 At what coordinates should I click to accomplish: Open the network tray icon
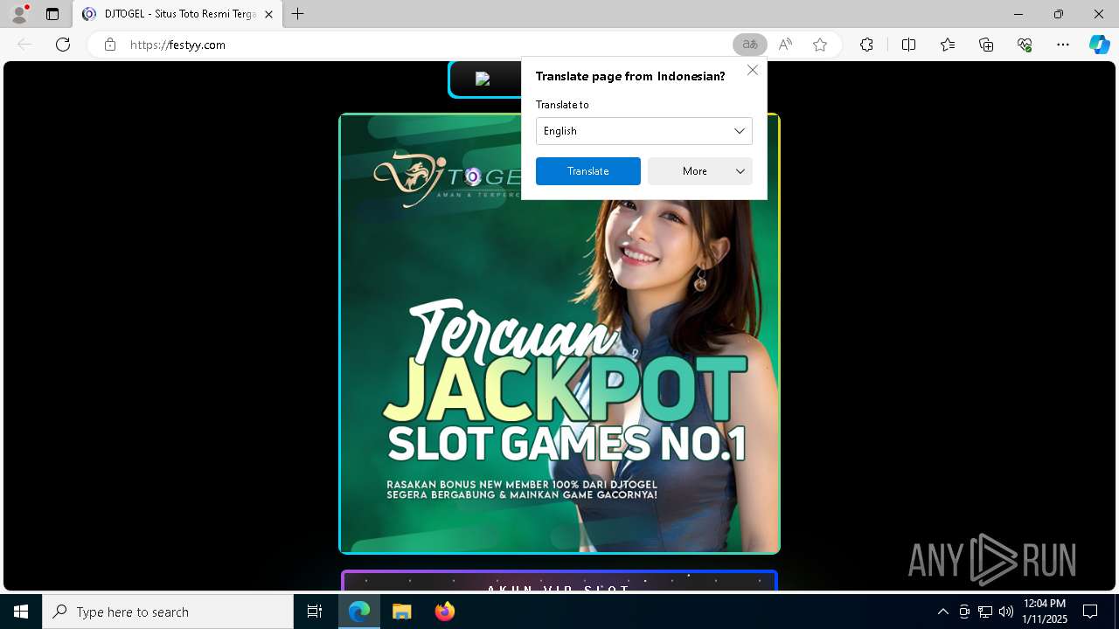coord(985,612)
